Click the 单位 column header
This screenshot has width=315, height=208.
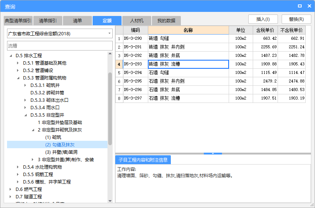coord(241,30)
